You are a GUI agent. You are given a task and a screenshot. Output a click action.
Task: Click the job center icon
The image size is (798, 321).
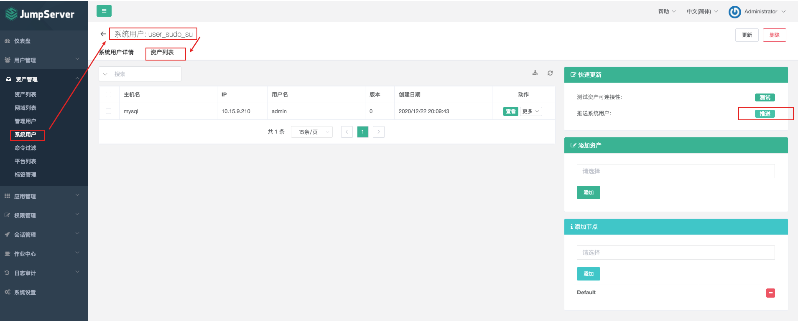pos(7,254)
